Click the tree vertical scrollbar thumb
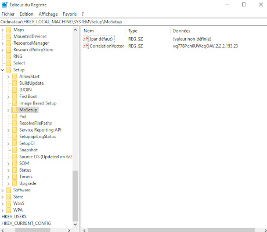The height and width of the screenshot is (232, 267). click(x=75, y=195)
